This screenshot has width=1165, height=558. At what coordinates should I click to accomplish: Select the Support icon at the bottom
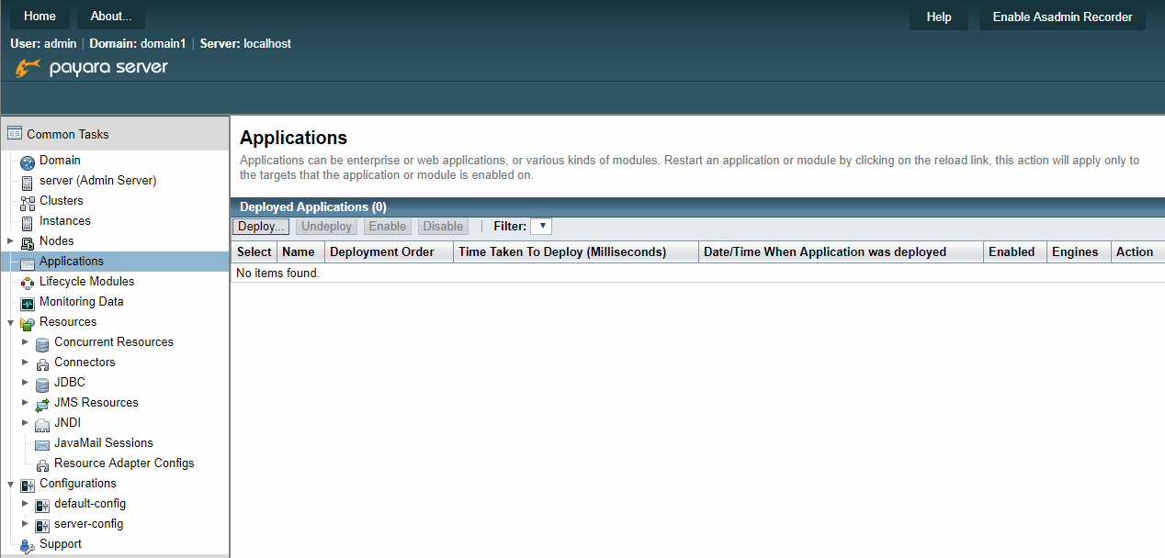pyautogui.click(x=28, y=543)
